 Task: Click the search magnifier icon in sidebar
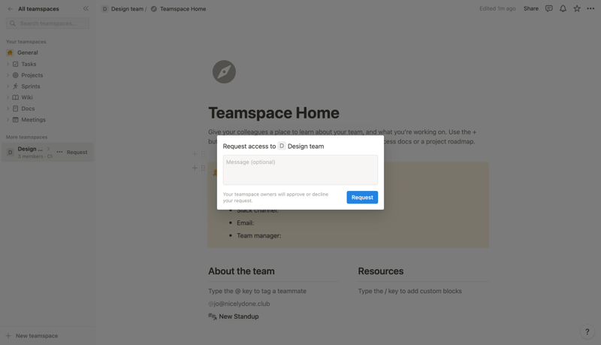coord(13,23)
